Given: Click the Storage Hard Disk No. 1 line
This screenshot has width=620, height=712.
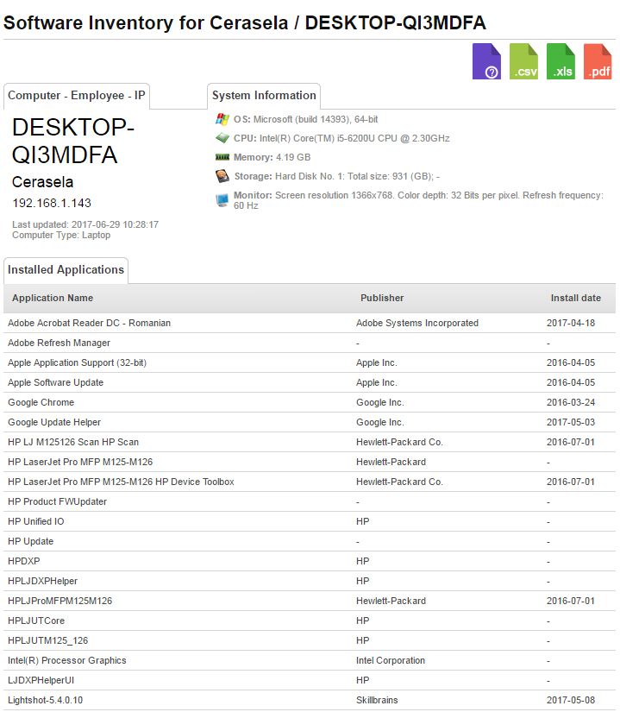Looking at the screenshot, I should tap(337, 176).
